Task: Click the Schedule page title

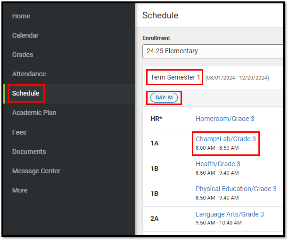Action: coord(160,16)
